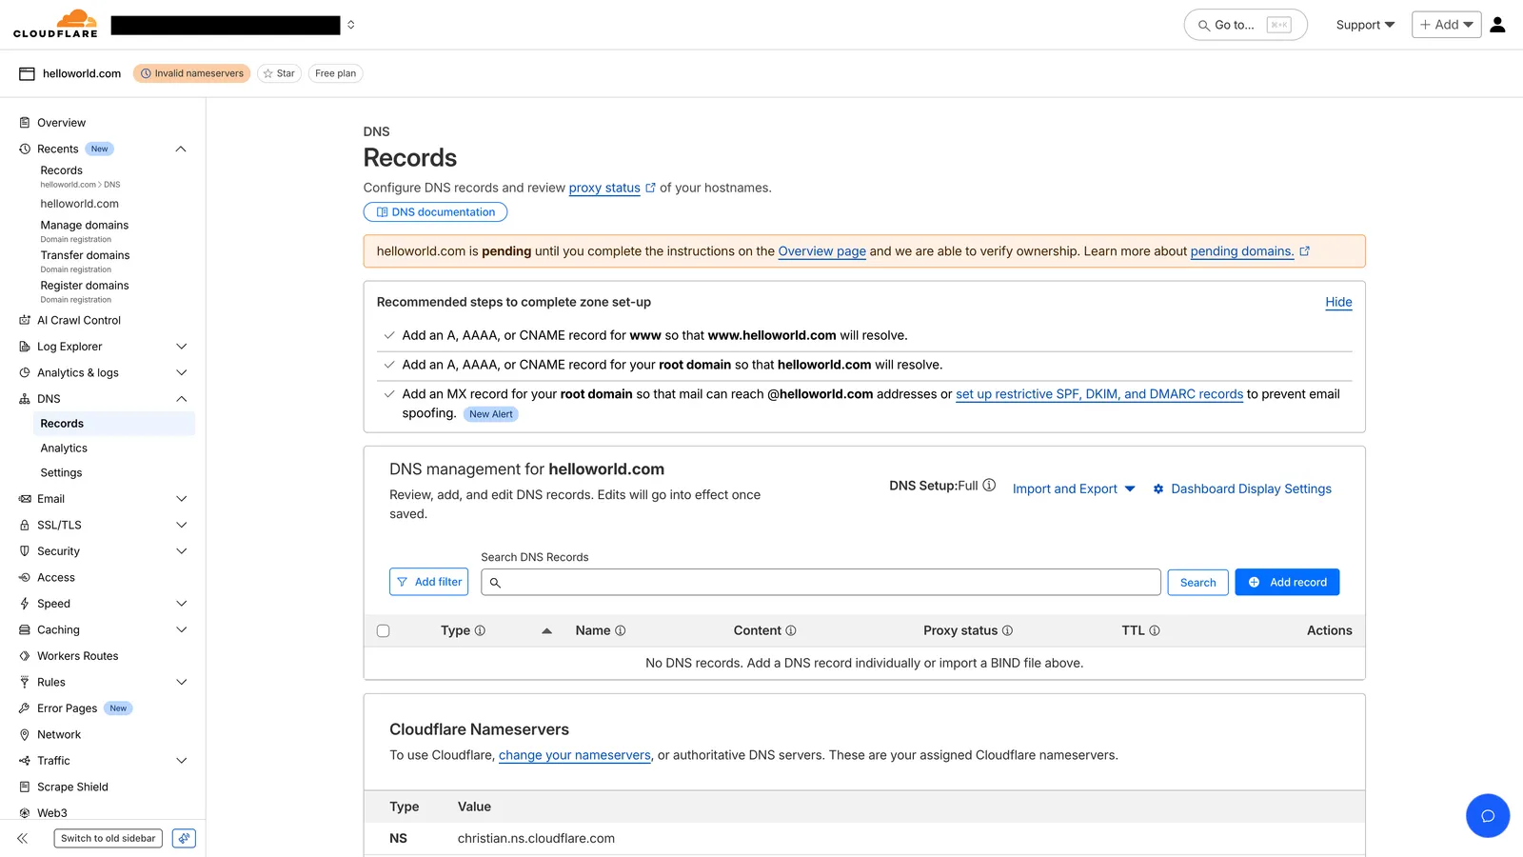Screen dimensions: 1523x857
Task: Select DNS Analytics submenu item
Action: pos(64,448)
